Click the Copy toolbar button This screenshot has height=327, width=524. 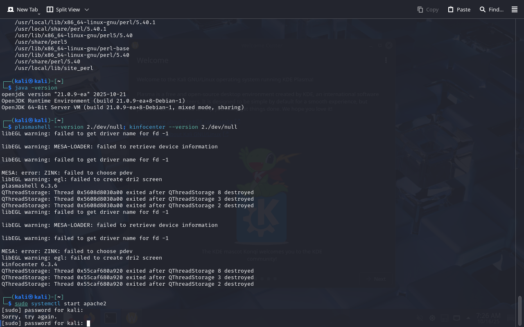coord(428,9)
